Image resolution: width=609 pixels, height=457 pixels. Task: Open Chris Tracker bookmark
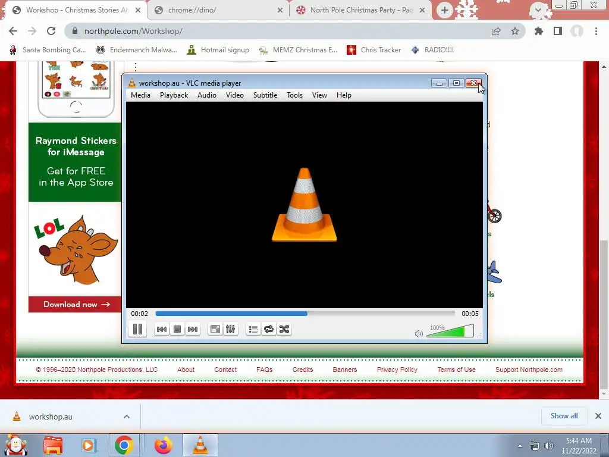[374, 50]
